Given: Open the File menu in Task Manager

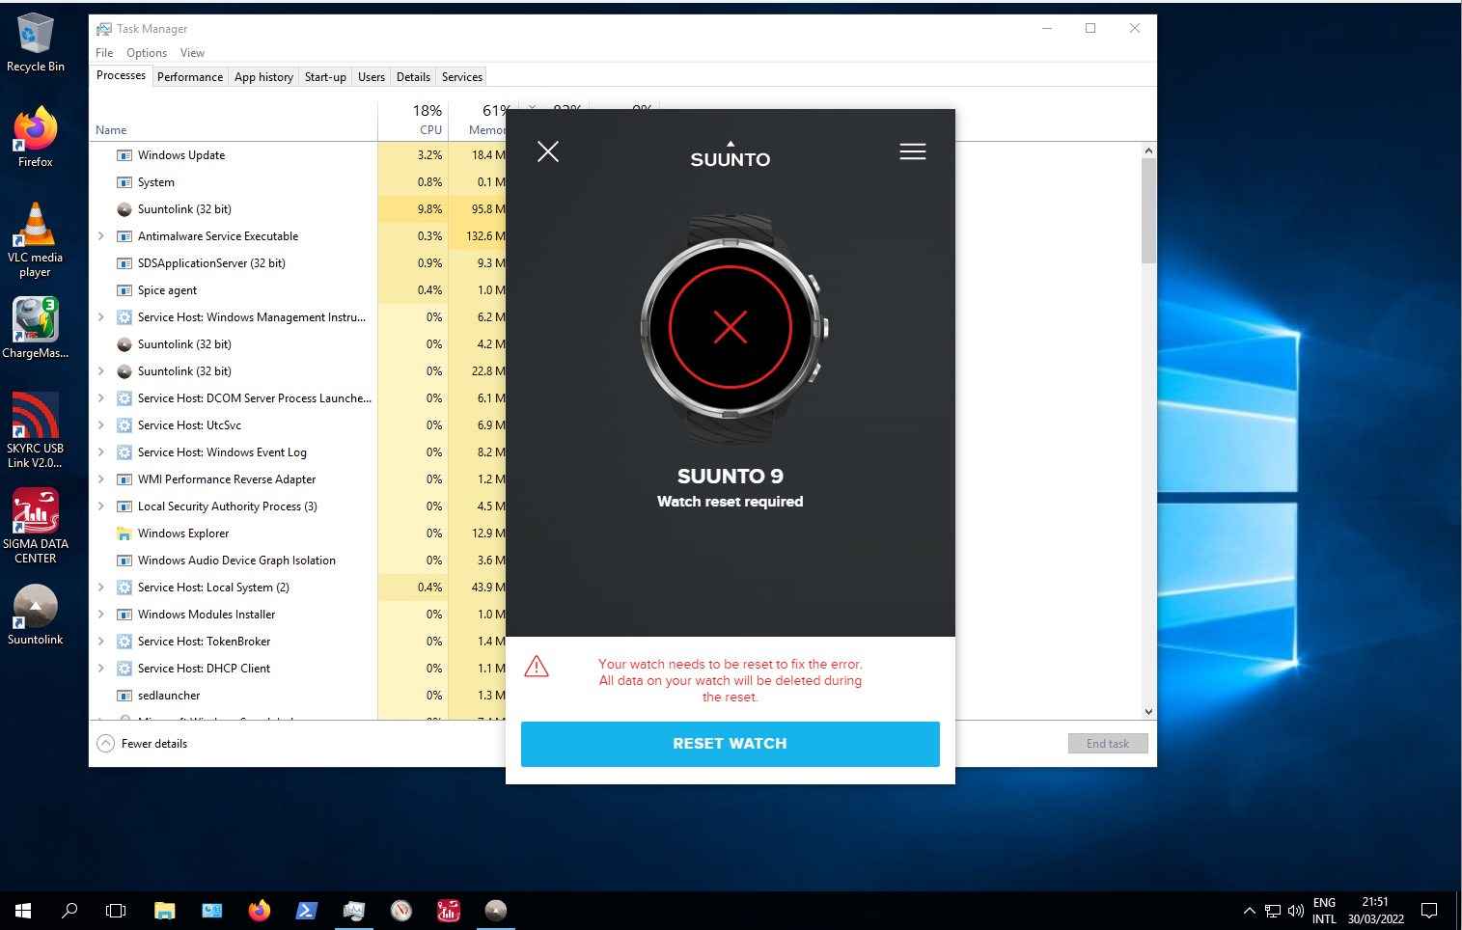Looking at the screenshot, I should point(104,53).
